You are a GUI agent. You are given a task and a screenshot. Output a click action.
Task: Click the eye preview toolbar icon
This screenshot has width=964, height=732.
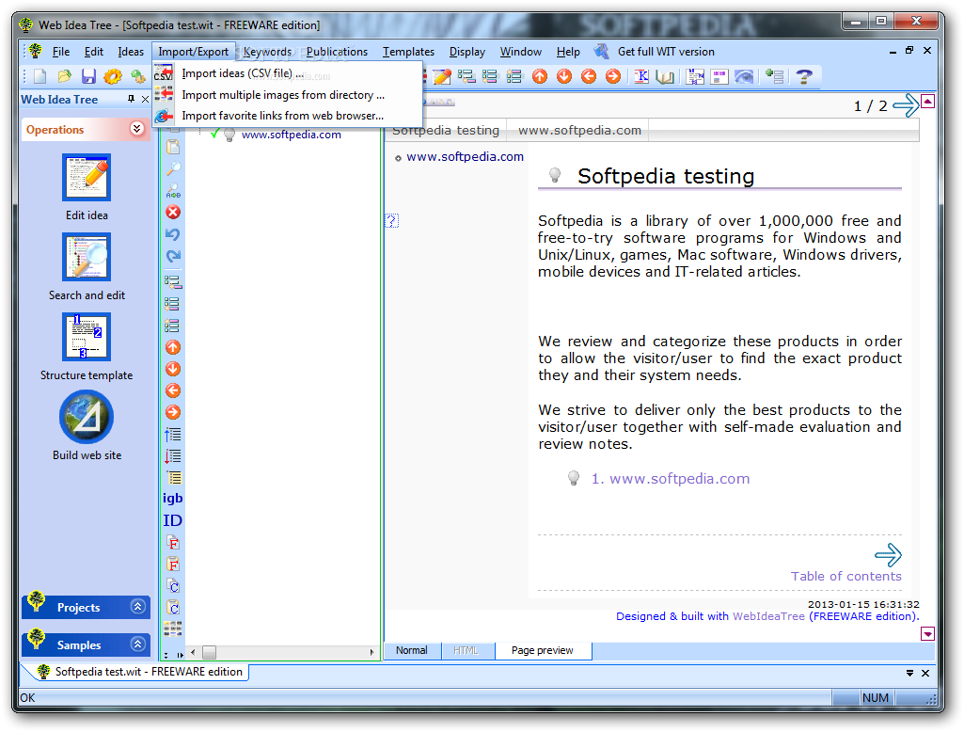(x=744, y=76)
